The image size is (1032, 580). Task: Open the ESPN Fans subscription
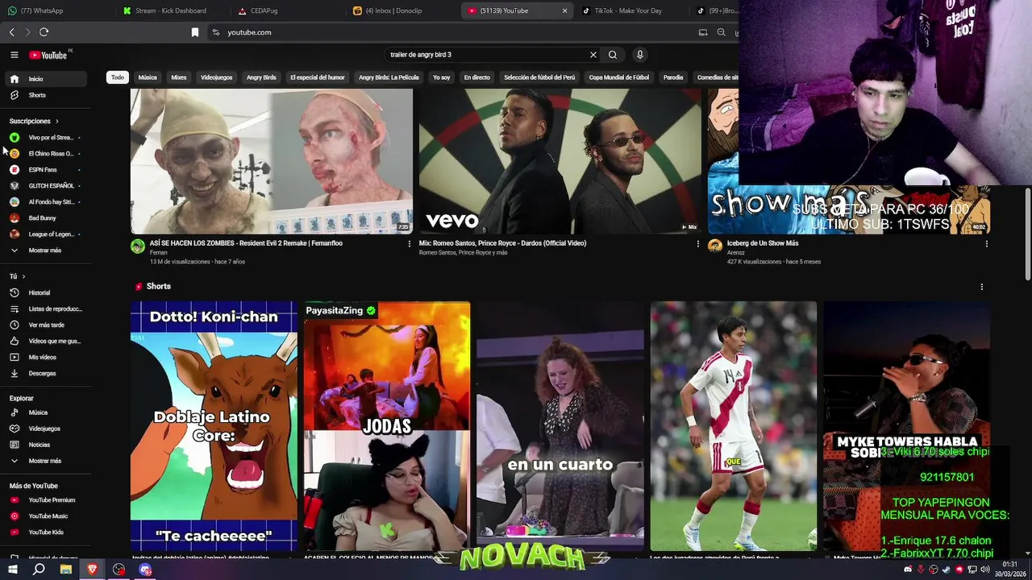pos(45,170)
